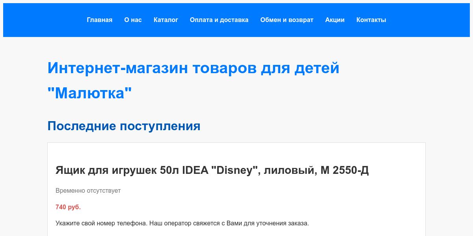Open the Главная menu link

pyautogui.click(x=99, y=20)
